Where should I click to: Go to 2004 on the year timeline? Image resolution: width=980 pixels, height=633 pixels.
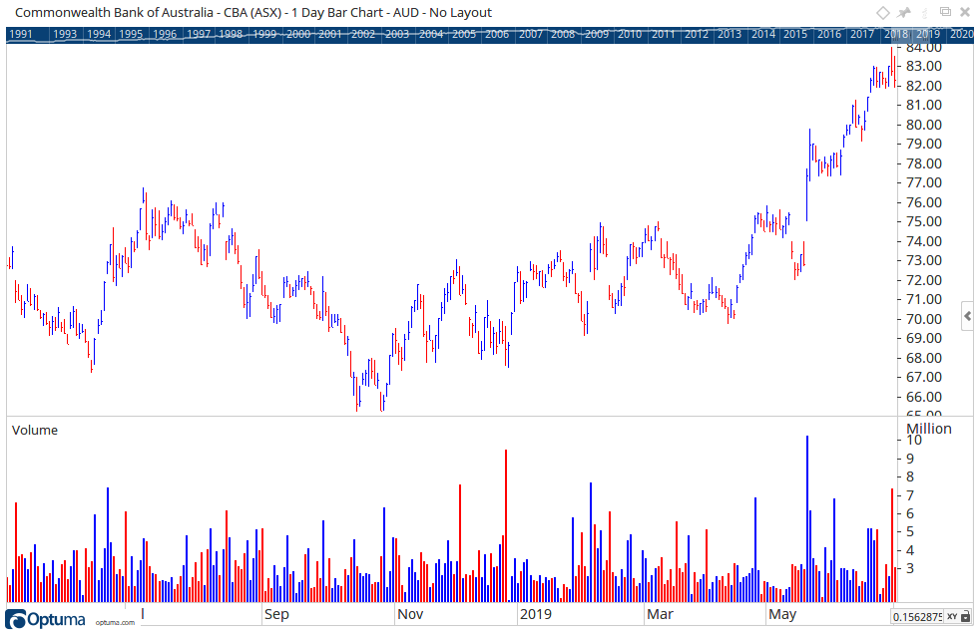point(431,34)
